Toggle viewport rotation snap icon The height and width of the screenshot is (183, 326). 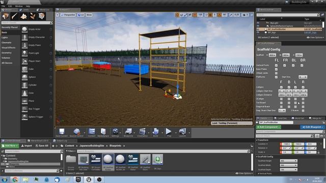point(220,15)
